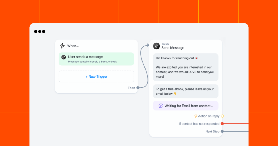Add a trigger with + New Trigger
Image resolution: width=278 pixels, height=146 pixels.
(x=96, y=77)
